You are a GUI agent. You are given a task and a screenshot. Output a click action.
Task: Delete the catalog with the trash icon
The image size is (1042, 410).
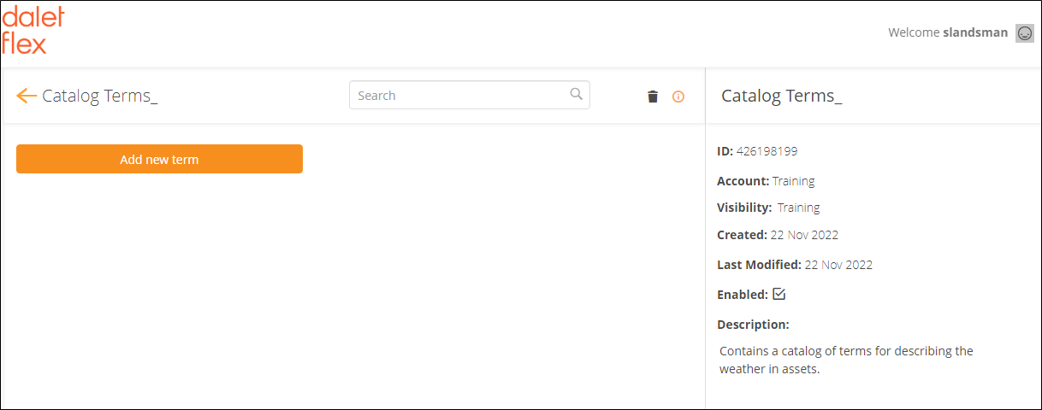(x=653, y=97)
